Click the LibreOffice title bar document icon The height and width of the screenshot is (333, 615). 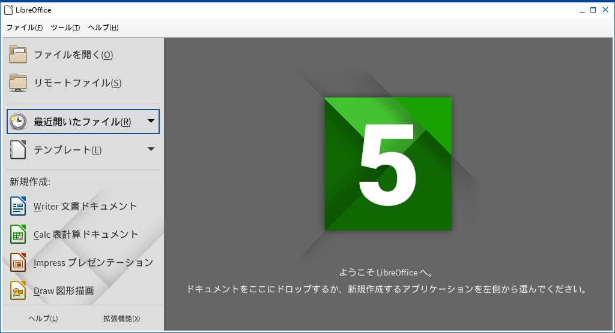pyautogui.click(x=8, y=10)
